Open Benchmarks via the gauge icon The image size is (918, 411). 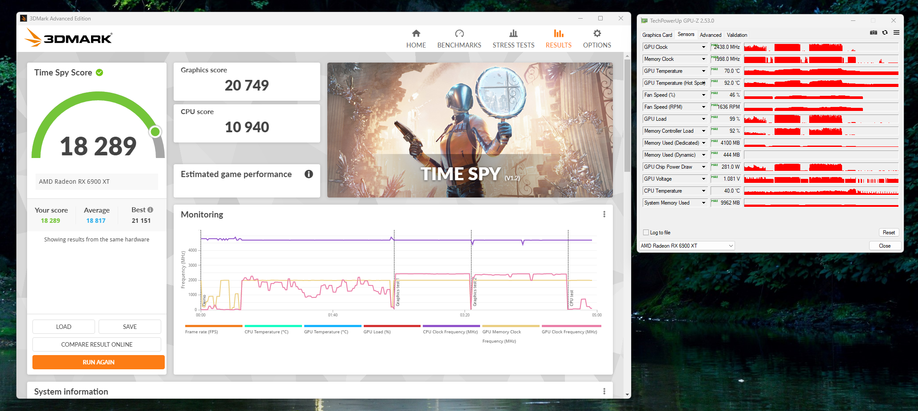(459, 33)
